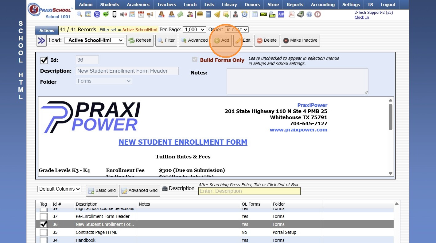The image size is (436, 243).
Task: Open the alarm clock icon
Action: point(244,14)
